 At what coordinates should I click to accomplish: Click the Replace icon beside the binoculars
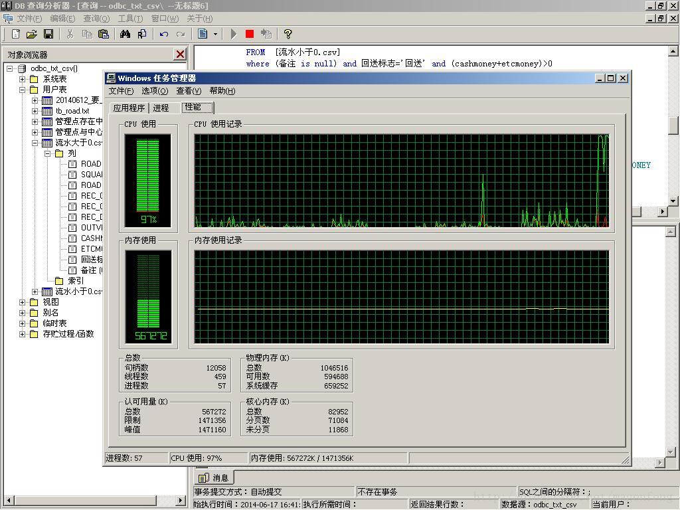pos(142,34)
